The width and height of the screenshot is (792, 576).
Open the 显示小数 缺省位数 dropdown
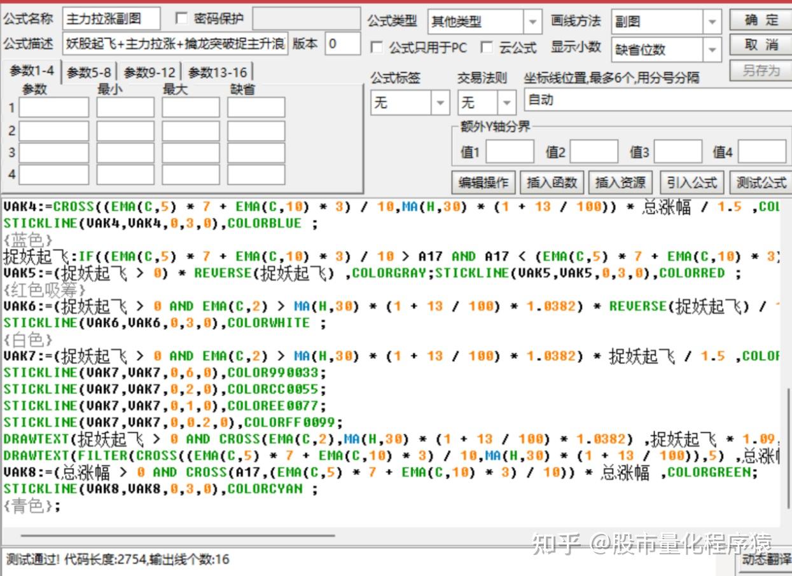tap(712, 50)
